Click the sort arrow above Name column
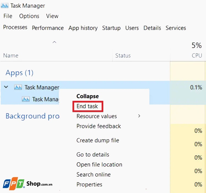 click(x=54, y=42)
